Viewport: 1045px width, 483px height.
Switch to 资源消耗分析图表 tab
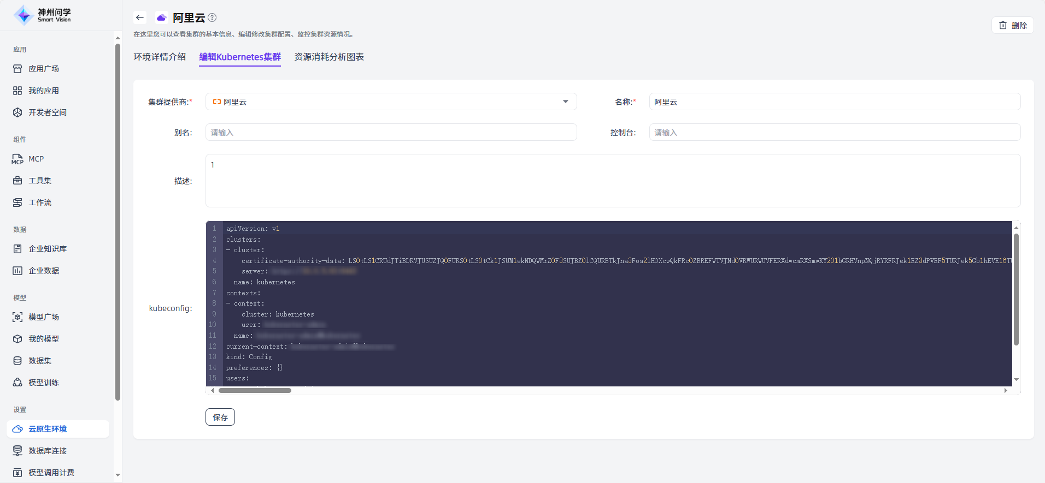click(x=329, y=57)
